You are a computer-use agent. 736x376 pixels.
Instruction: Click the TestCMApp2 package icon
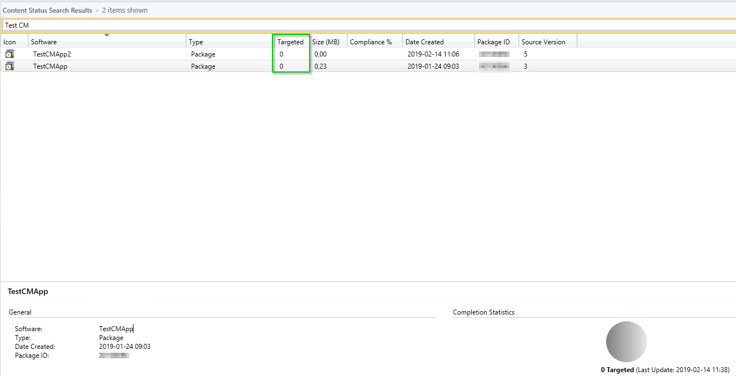coord(9,54)
